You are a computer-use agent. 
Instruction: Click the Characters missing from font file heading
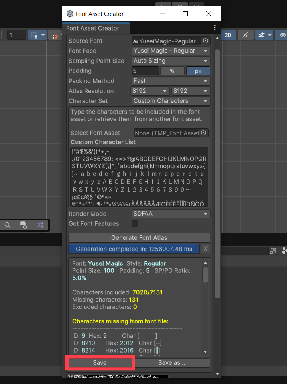tap(120, 321)
